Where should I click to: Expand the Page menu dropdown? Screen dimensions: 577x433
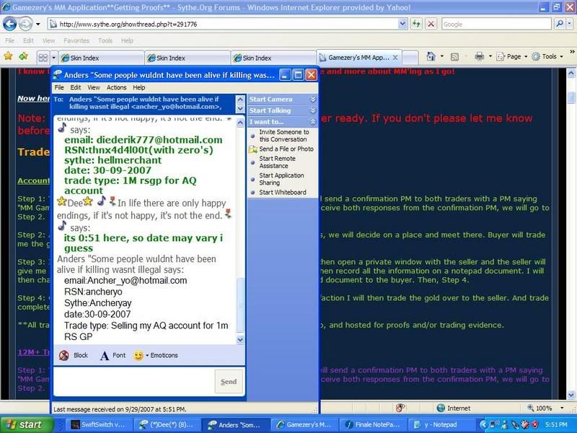pos(526,57)
